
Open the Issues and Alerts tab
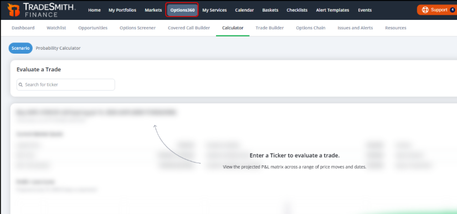pyautogui.click(x=355, y=28)
